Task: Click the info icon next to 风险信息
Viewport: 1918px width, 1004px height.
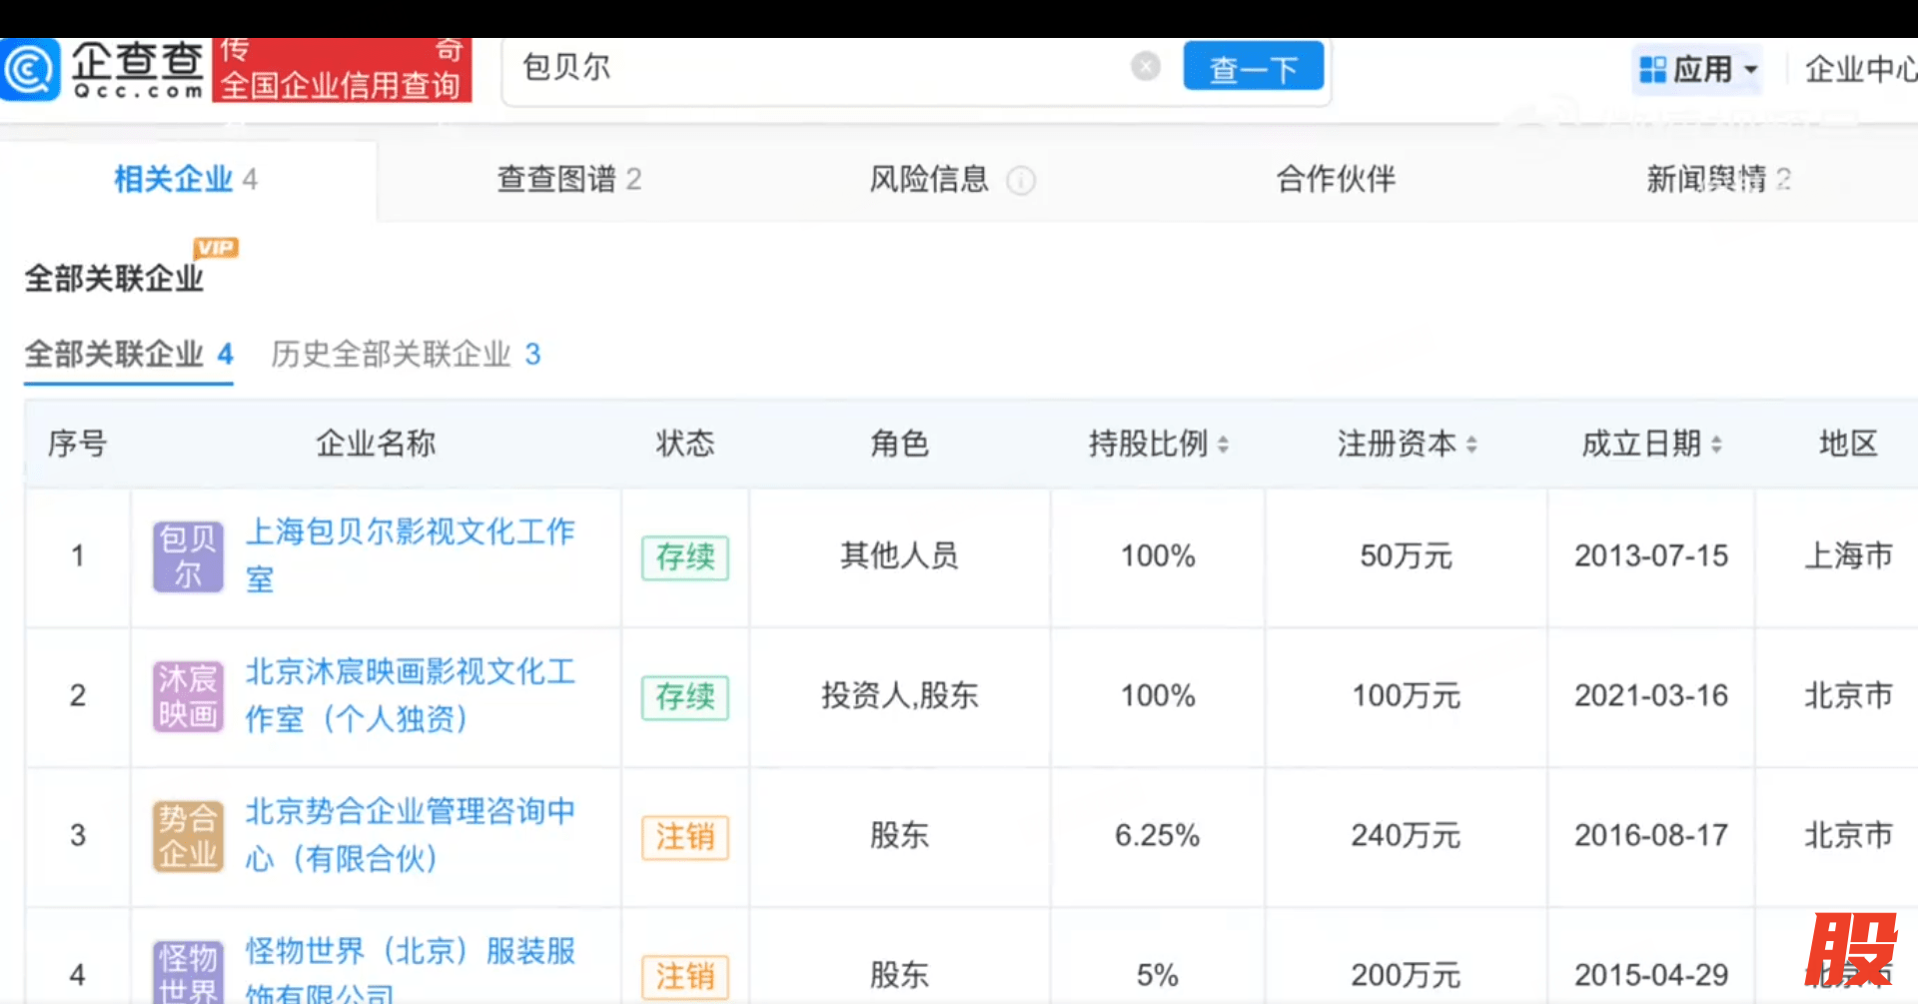Action: 1021,181
